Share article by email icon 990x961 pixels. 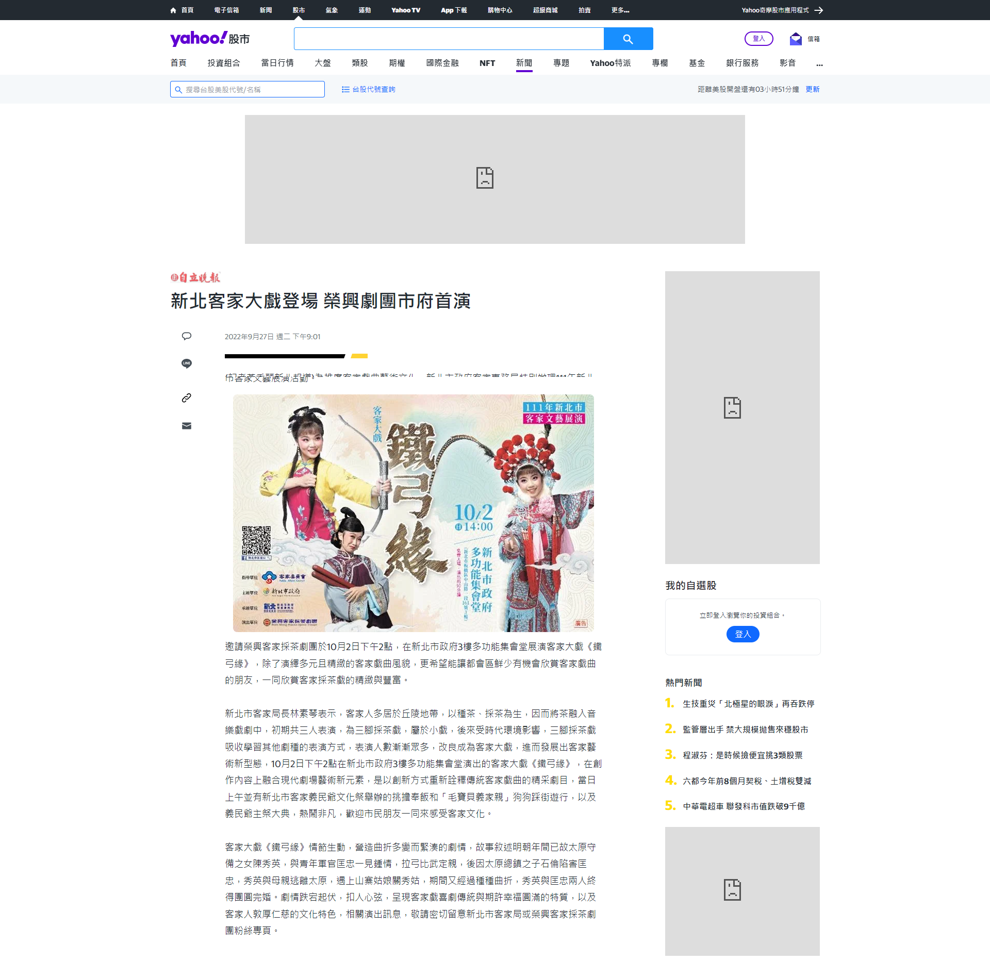(187, 426)
